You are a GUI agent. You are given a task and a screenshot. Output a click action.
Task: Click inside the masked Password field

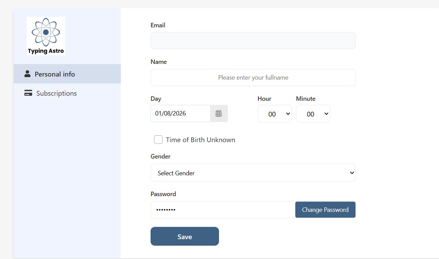point(222,210)
